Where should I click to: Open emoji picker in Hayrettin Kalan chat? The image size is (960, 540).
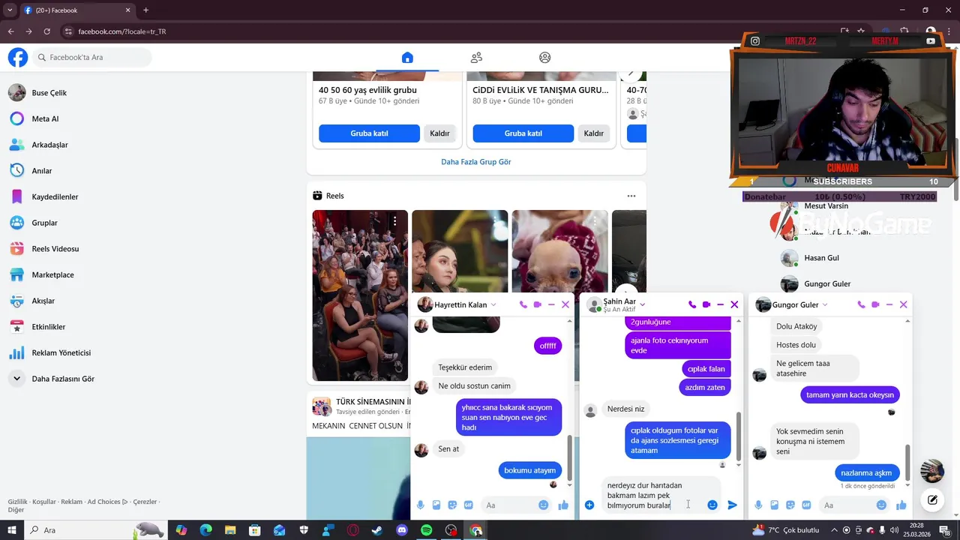click(544, 505)
